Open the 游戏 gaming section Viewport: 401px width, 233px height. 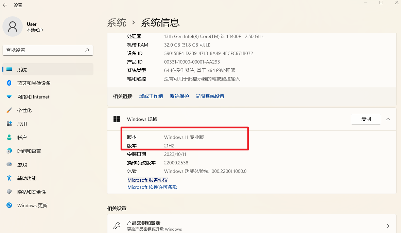(x=22, y=165)
